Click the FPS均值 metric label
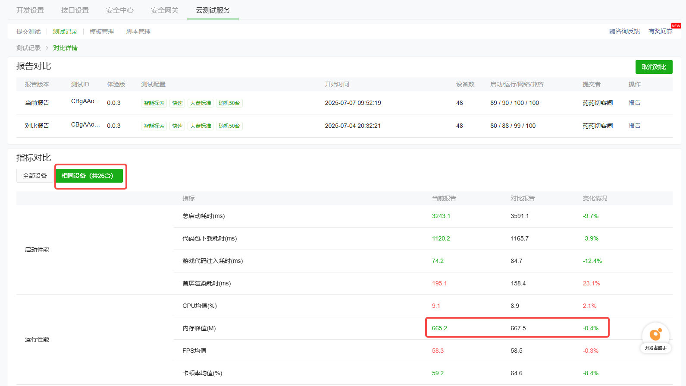 [x=194, y=351]
